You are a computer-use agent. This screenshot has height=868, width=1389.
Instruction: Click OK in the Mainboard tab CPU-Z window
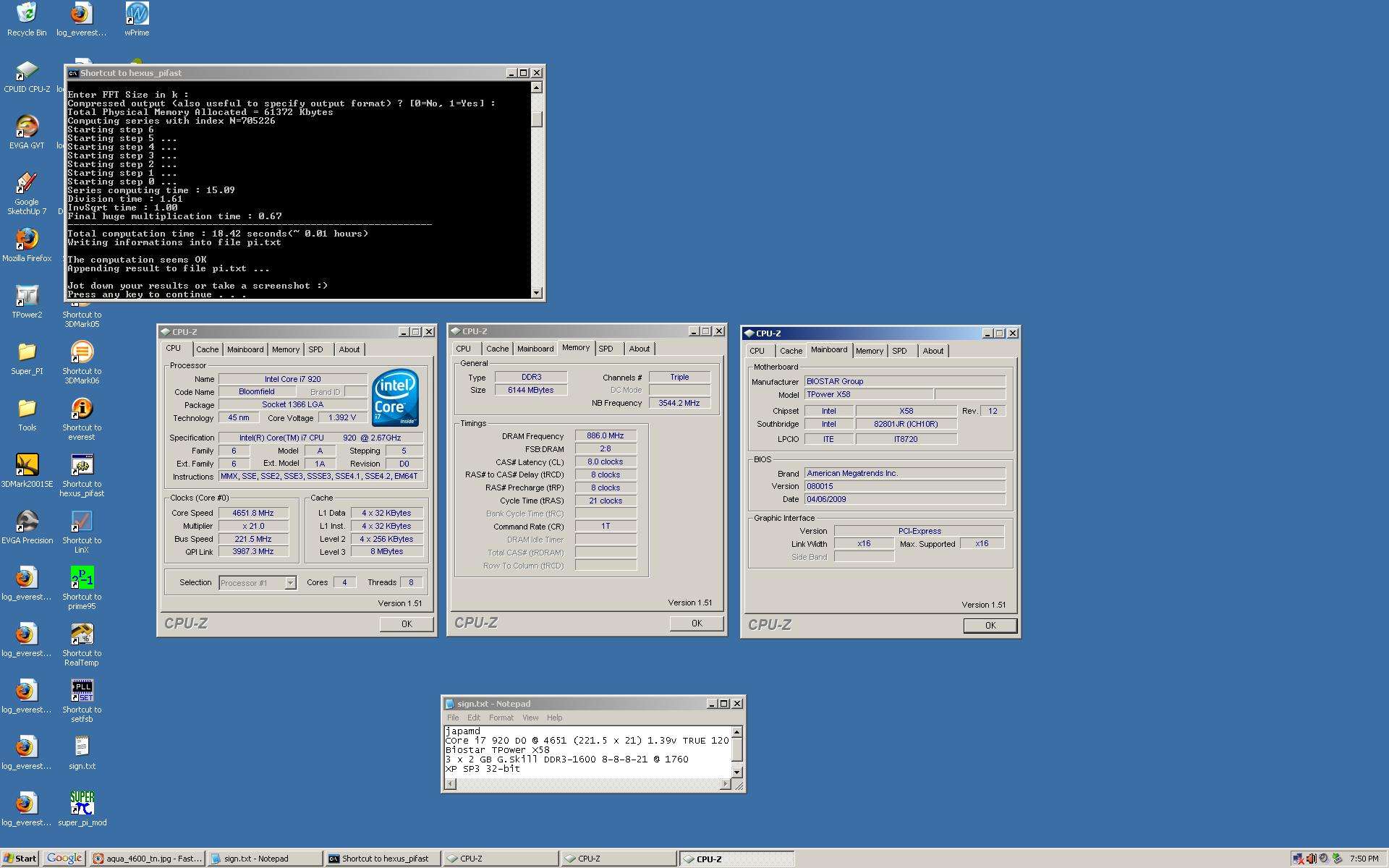click(990, 626)
